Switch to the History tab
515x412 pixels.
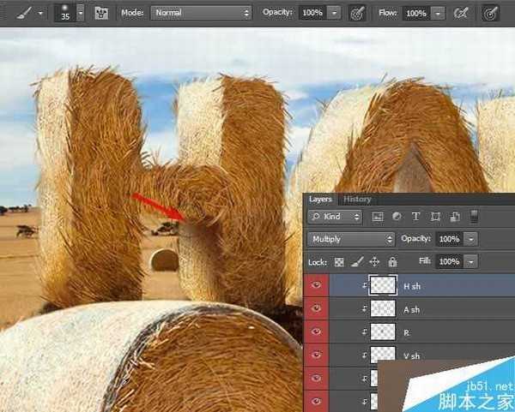pyautogui.click(x=357, y=200)
